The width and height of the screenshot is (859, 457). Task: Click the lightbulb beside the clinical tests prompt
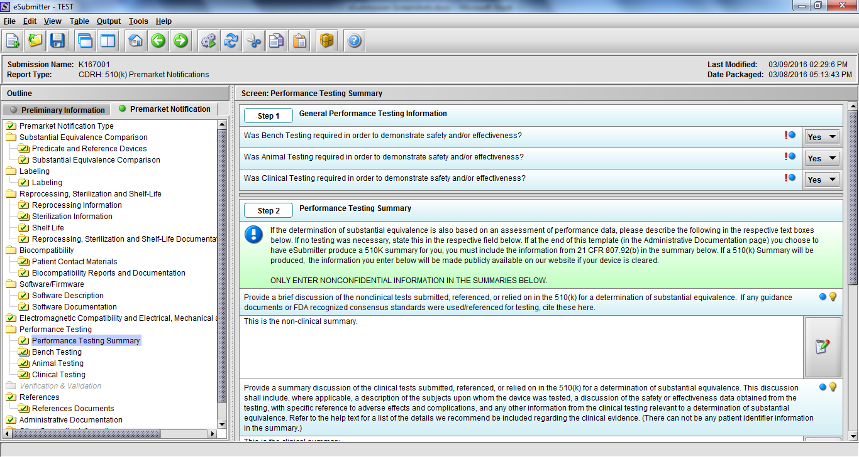tap(833, 387)
